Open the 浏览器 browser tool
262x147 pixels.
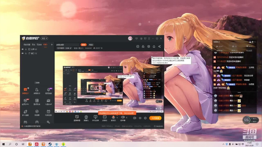[37, 113]
